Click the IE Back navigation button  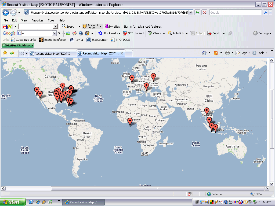coord(6,12)
